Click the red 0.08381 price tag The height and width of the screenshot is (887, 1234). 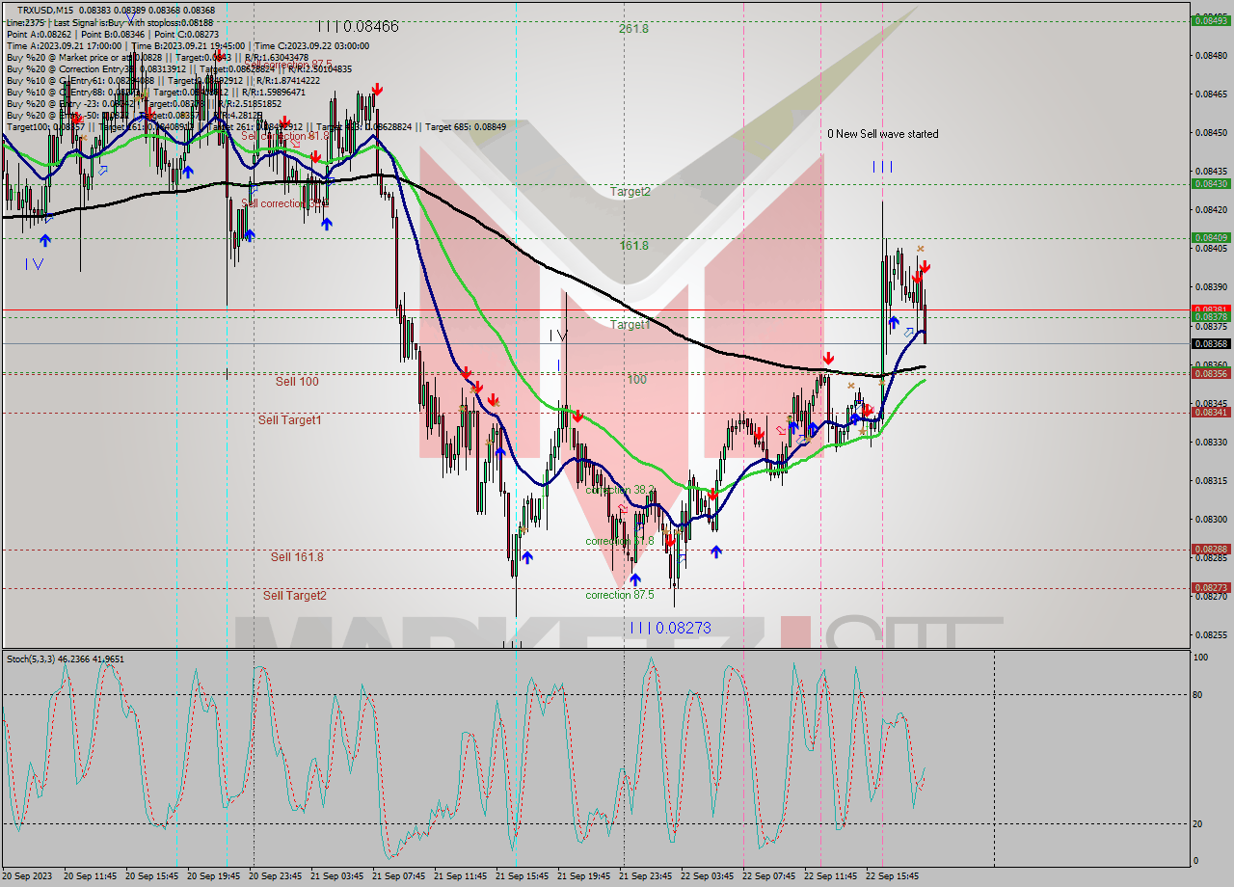pyautogui.click(x=1210, y=309)
